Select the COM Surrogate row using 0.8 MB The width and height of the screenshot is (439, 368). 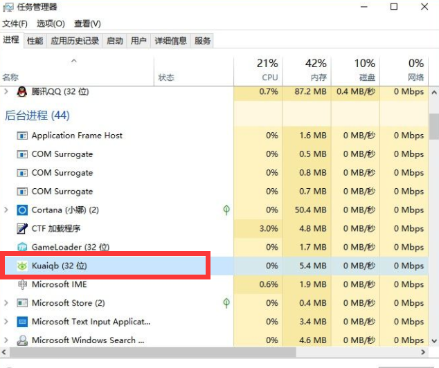point(214,173)
